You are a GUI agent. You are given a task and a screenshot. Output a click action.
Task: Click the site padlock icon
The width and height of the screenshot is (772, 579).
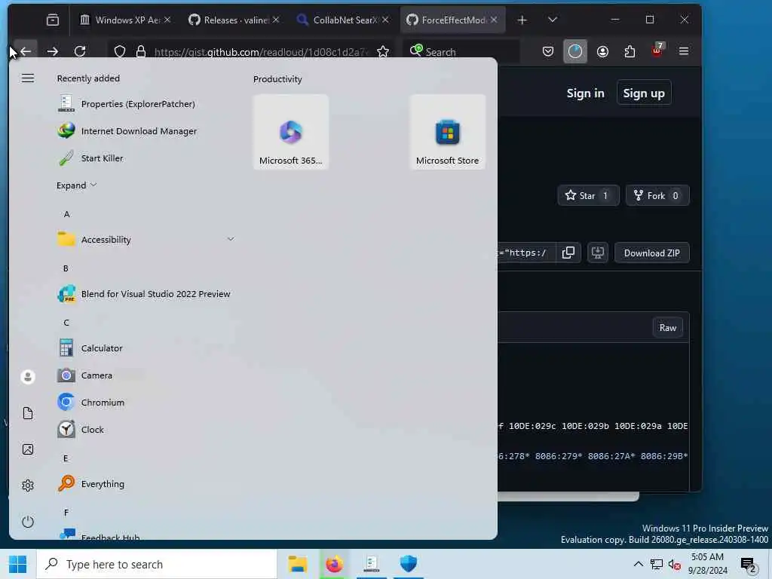click(x=141, y=51)
